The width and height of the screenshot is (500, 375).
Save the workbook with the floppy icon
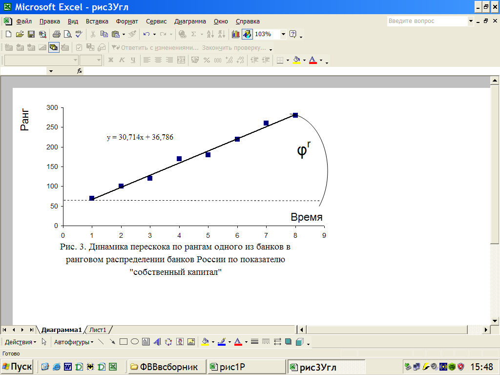point(31,34)
